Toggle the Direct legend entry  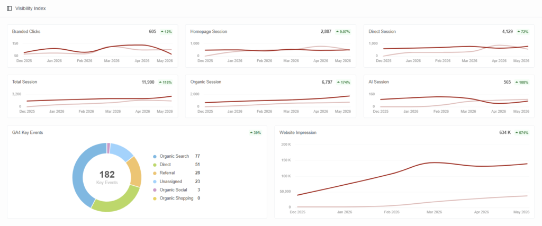[x=176, y=165]
